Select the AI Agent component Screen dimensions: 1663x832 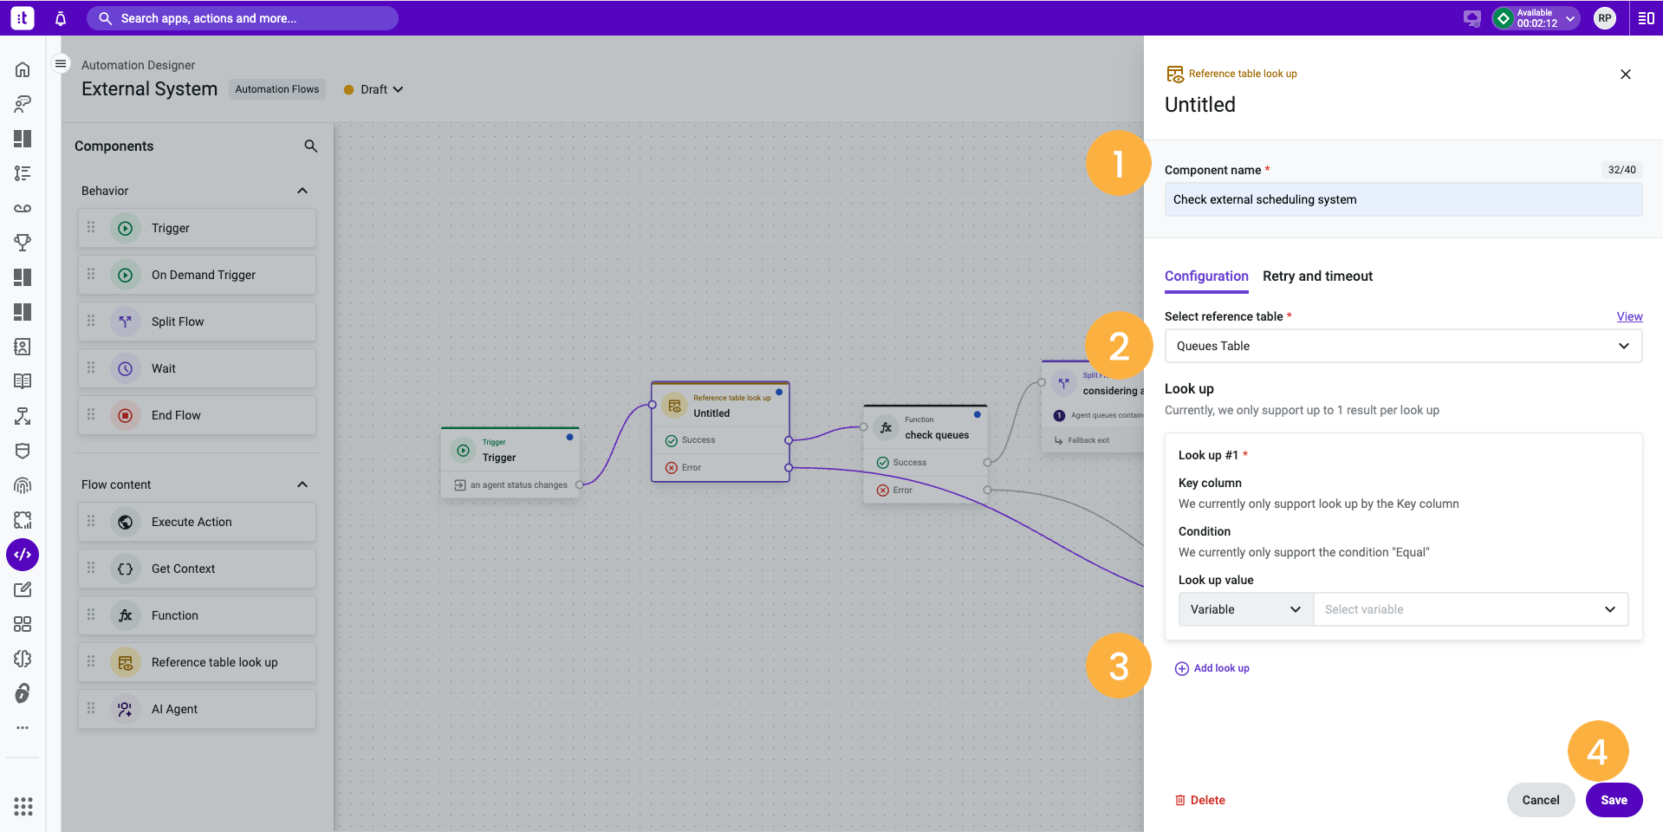tap(197, 709)
